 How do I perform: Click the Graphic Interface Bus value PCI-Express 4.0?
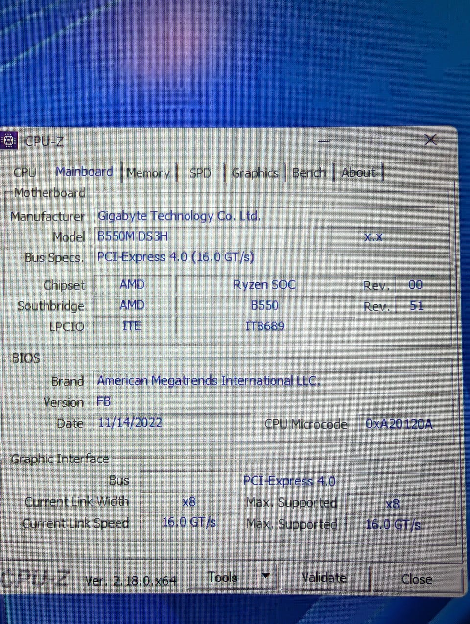[289, 481]
